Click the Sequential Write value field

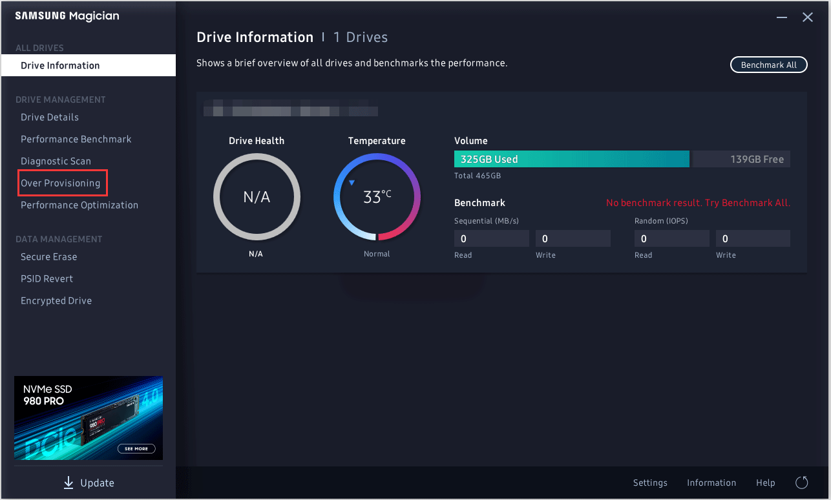coord(573,238)
